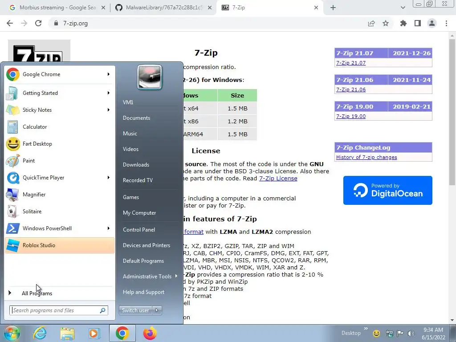Expand Google Chrome jump list arrow
This screenshot has width=456, height=342.
(109, 74)
